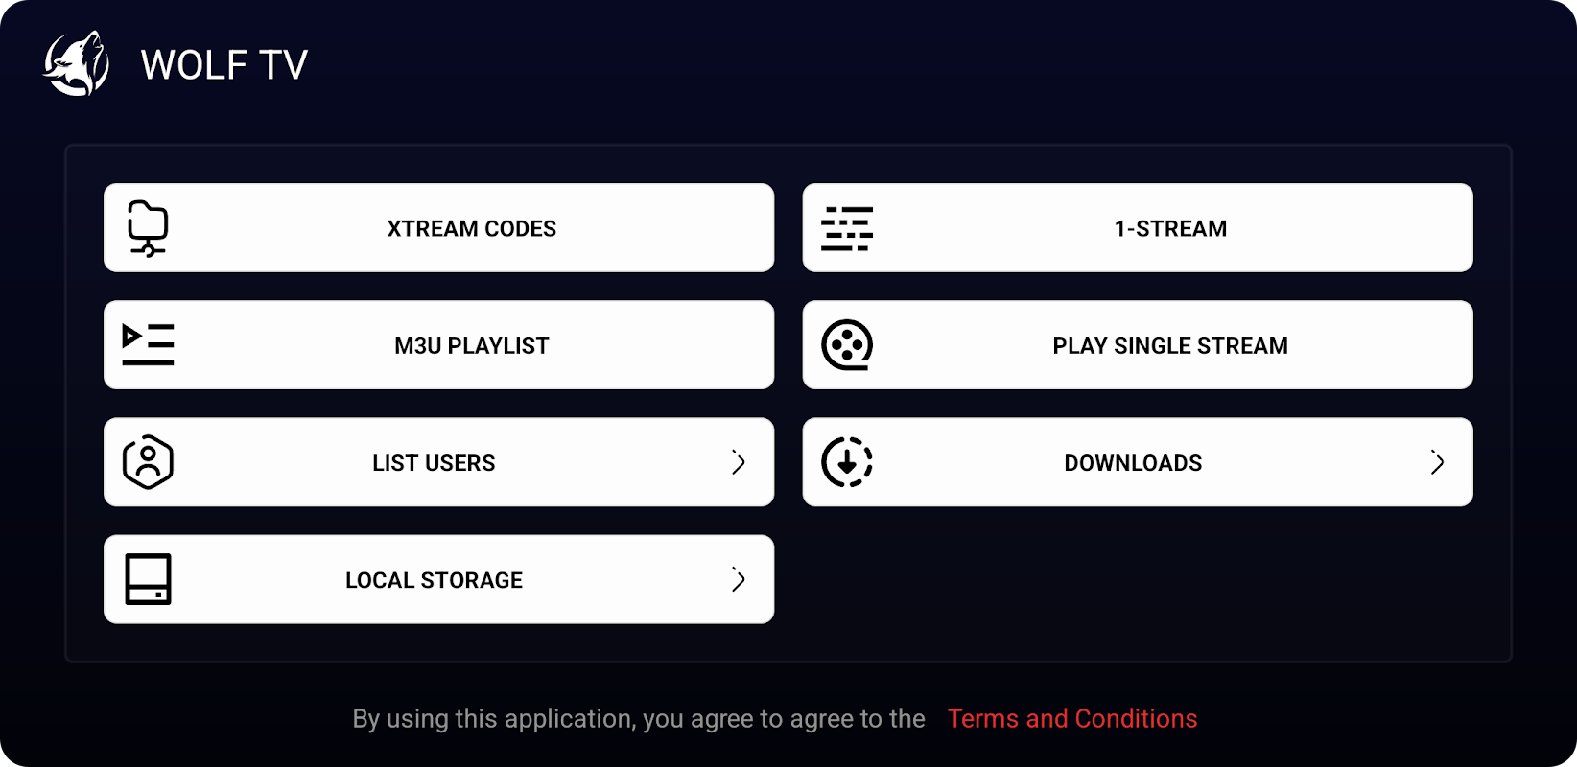Viewport: 1577px width, 767px height.
Task: Open the LIST USERS entry label
Action: click(x=434, y=463)
